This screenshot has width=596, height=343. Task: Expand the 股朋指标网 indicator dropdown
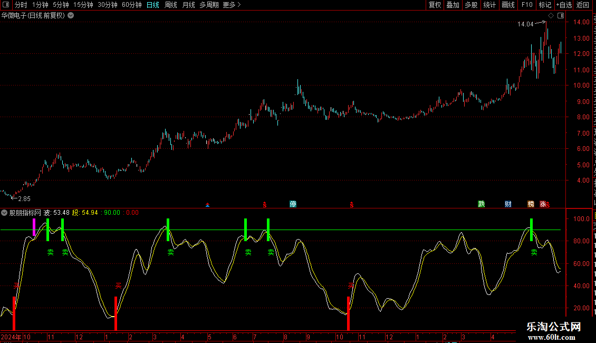(x=4, y=213)
